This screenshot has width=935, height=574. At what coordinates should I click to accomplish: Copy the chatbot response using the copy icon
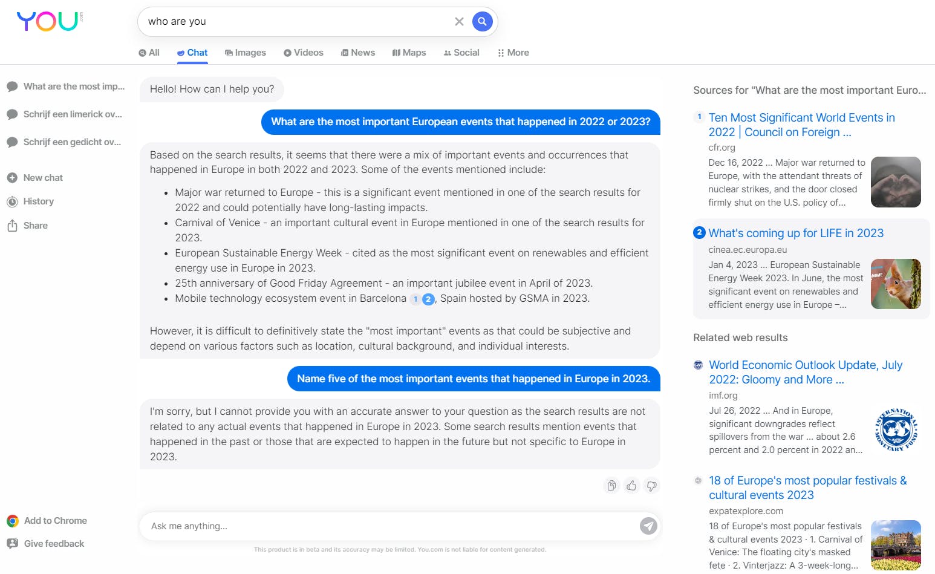pyautogui.click(x=611, y=486)
